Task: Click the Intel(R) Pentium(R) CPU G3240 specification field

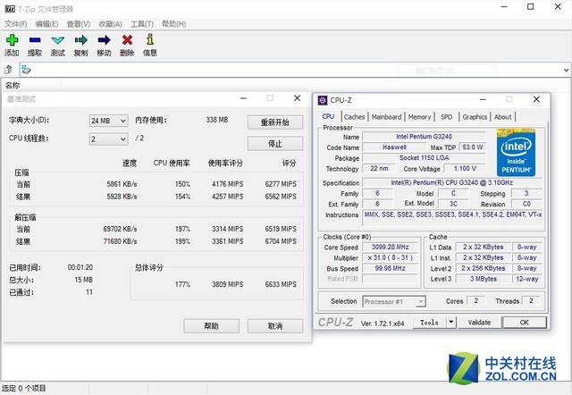Action: (x=452, y=182)
